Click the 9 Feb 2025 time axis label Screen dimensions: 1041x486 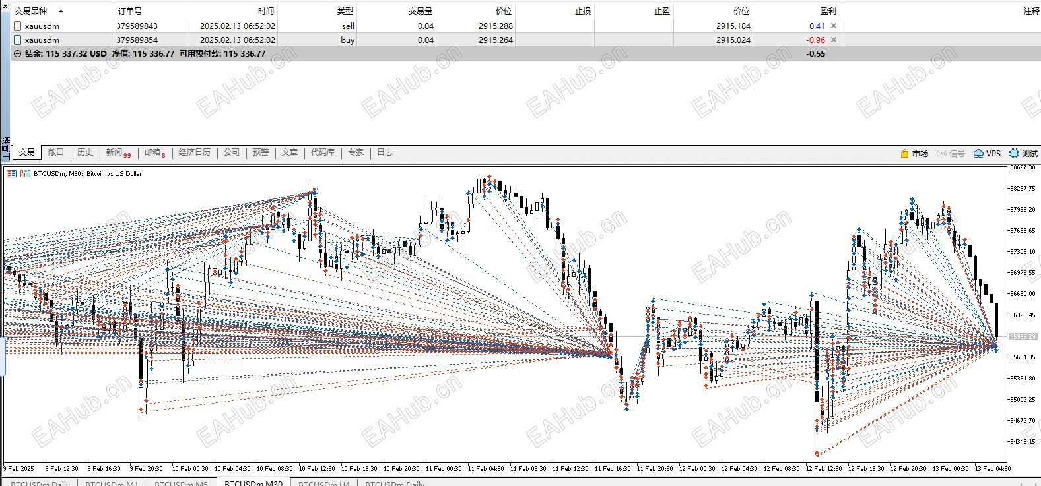click(x=19, y=469)
